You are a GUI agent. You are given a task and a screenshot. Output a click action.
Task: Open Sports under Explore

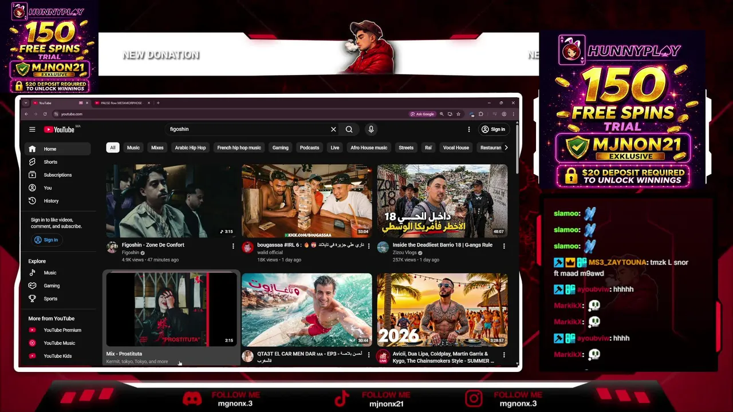coord(57,299)
